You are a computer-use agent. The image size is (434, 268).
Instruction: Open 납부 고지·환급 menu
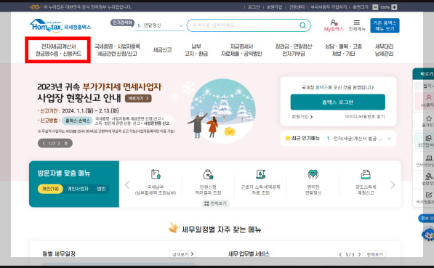pyautogui.click(x=196, y=50)
